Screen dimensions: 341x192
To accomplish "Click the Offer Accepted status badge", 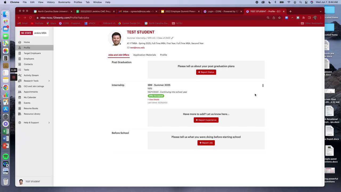I will 156,96.
